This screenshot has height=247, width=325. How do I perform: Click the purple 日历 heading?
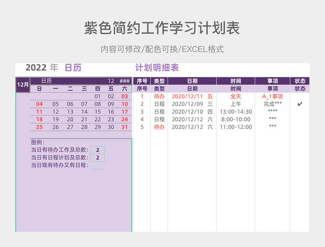[73, 68]
